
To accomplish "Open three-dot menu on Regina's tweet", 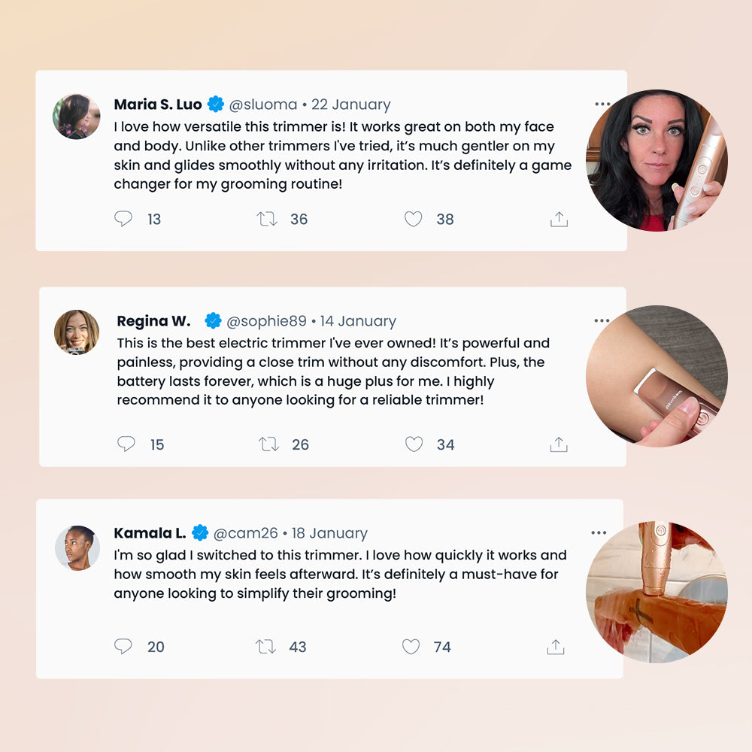I will tap(602, 320).
